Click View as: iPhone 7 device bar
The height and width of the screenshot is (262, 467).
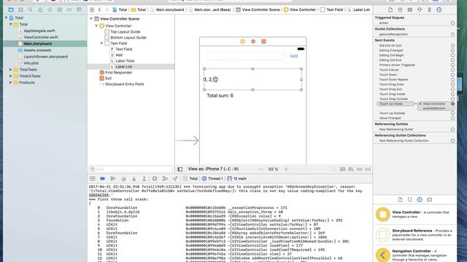click(x=213, y=169)
